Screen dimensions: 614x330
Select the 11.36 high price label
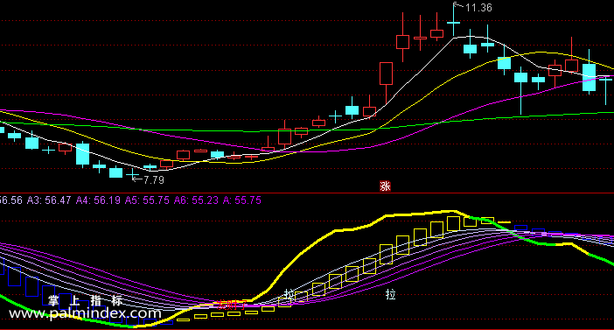tap(478, 8)
